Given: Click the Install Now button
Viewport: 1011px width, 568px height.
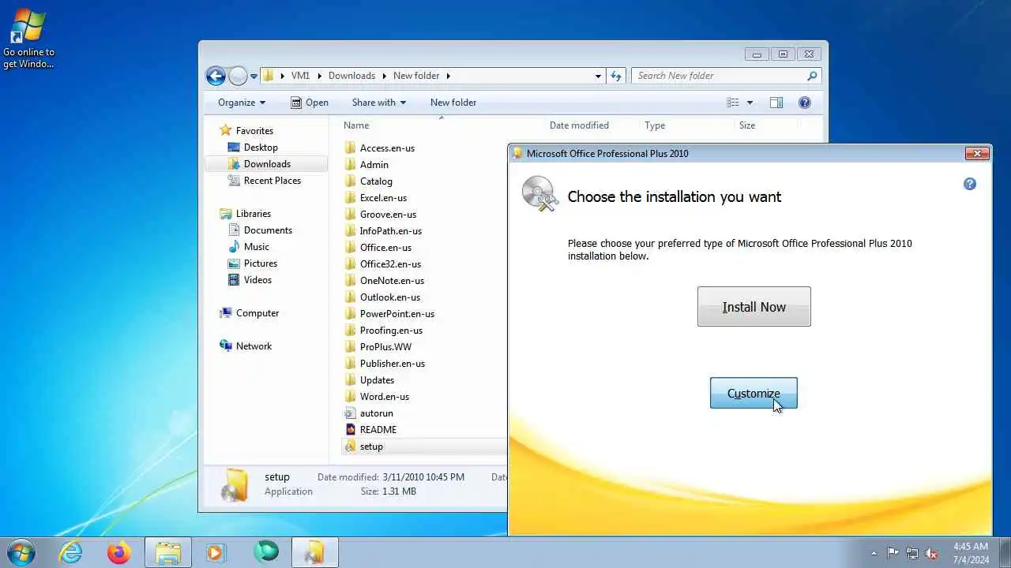Looking at the screenshot, I should [x=754, y=307].
